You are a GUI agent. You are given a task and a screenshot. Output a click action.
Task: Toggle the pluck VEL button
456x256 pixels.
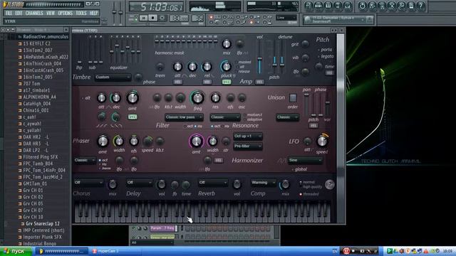[227, 82]
